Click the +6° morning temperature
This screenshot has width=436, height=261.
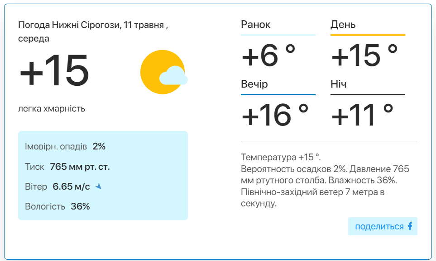pyautogui.click(x=268, y=56)
